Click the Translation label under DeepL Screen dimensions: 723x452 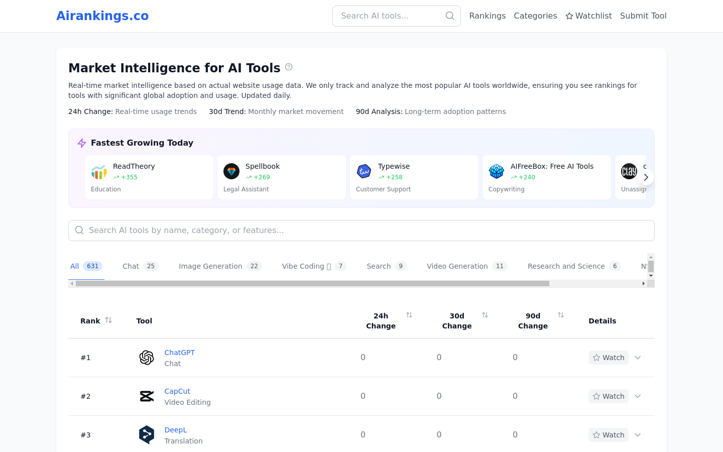click(x=184, y=441)
